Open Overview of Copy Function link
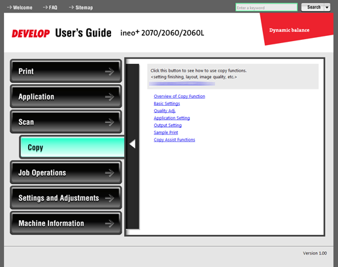The width and height of the screenshot is (338, 267). tap(179, 96)
